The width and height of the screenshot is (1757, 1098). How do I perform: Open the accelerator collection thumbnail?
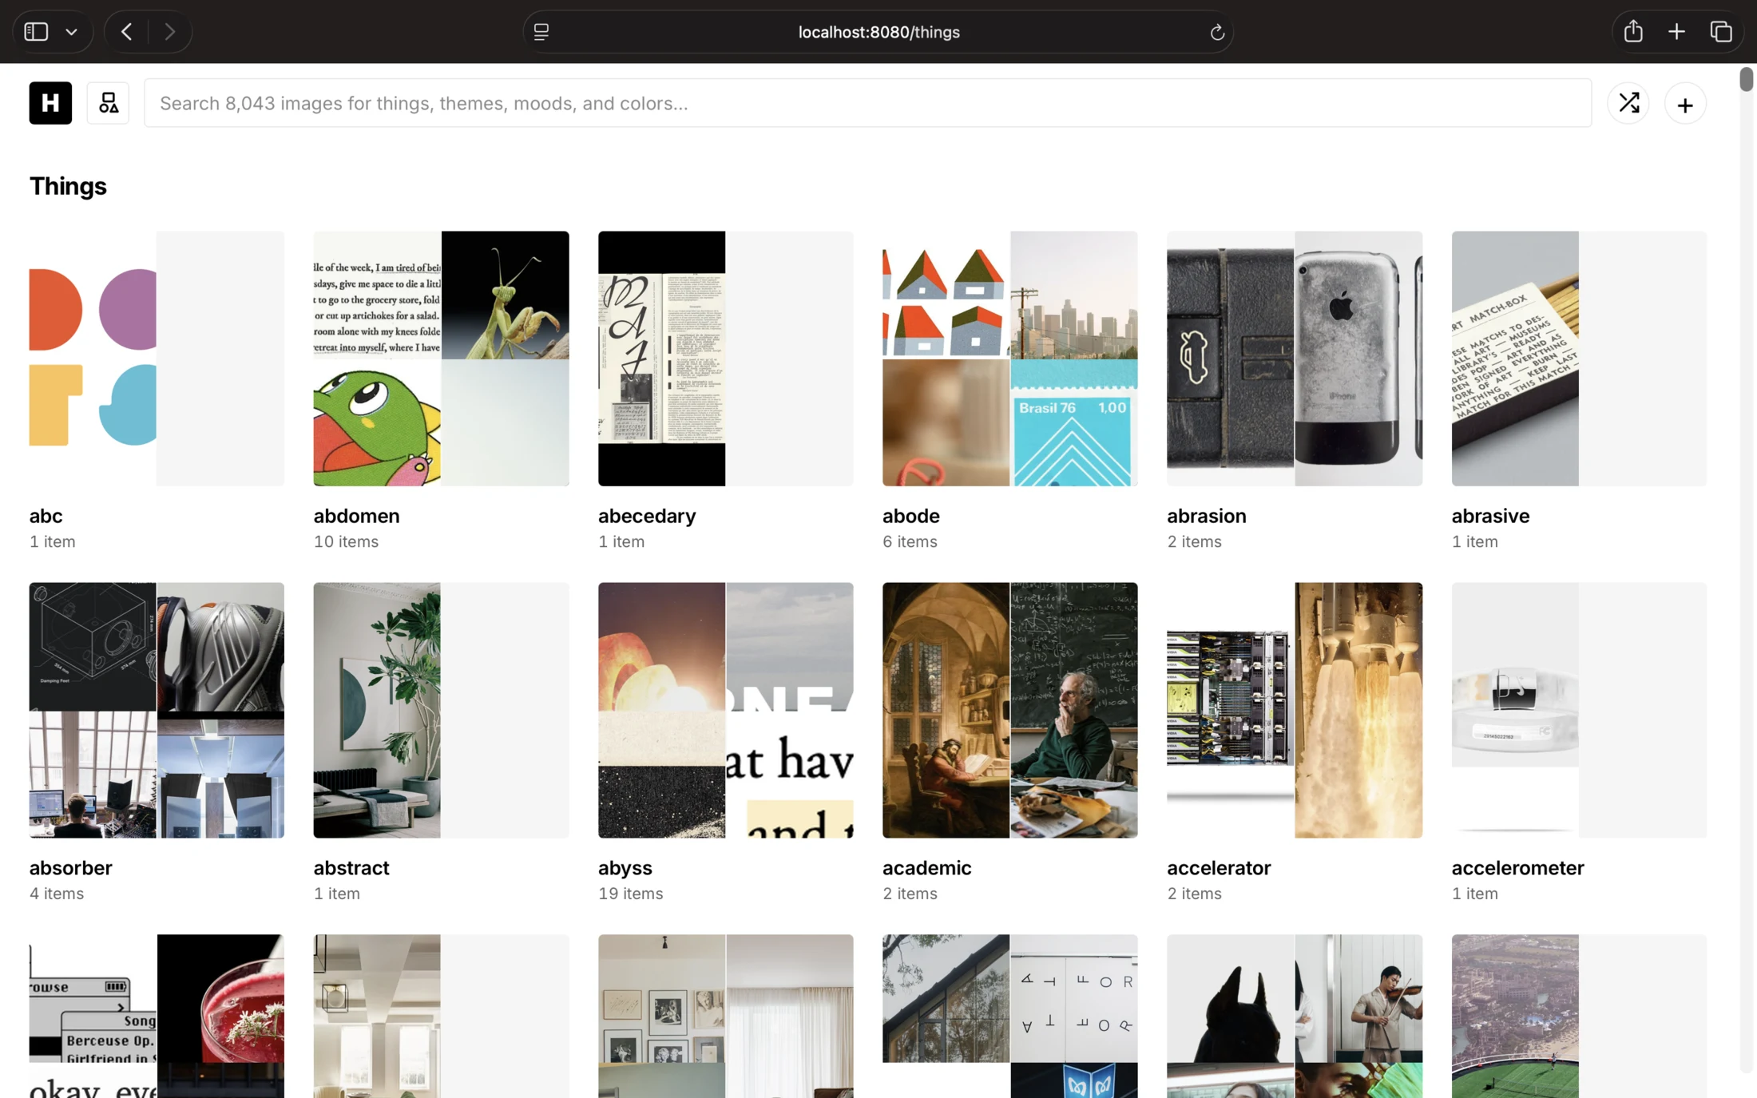click(x=1294, y=710)
